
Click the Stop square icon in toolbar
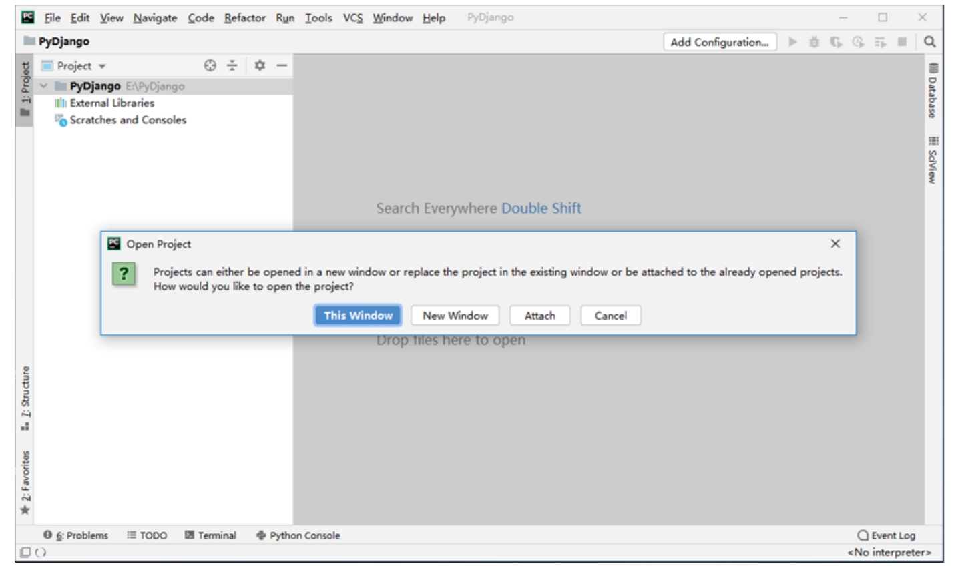(x=902, y=42)
